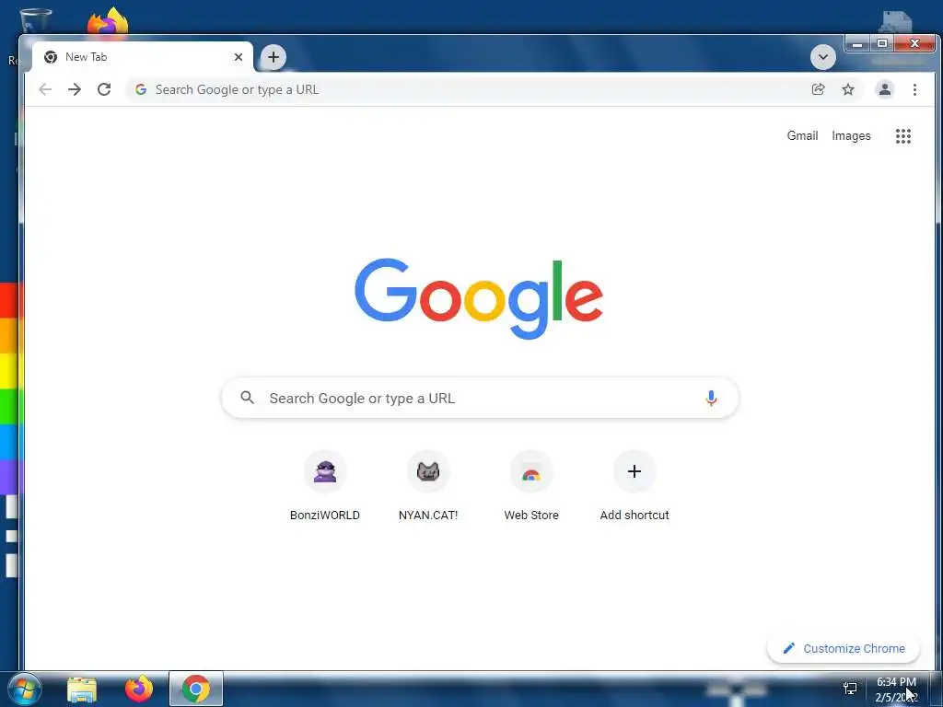Open the network tray icon
The image size is (943, 707).
click(x=850, y=689)
